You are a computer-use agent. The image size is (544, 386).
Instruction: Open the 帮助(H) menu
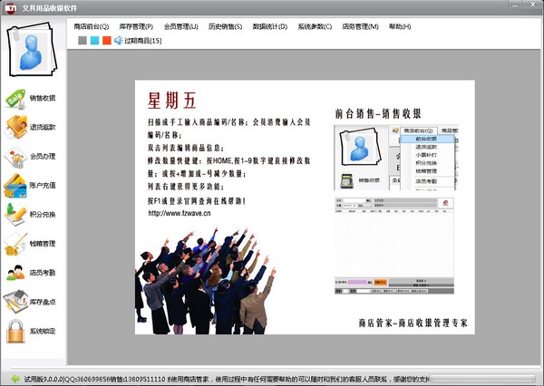[x=400, y=26]
